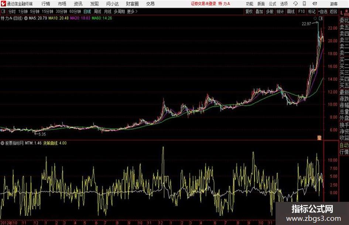This screenshot has width=349, height=225.
Task: Click the orange marker icon at chart bottom
Action: (x=319, y=138)
